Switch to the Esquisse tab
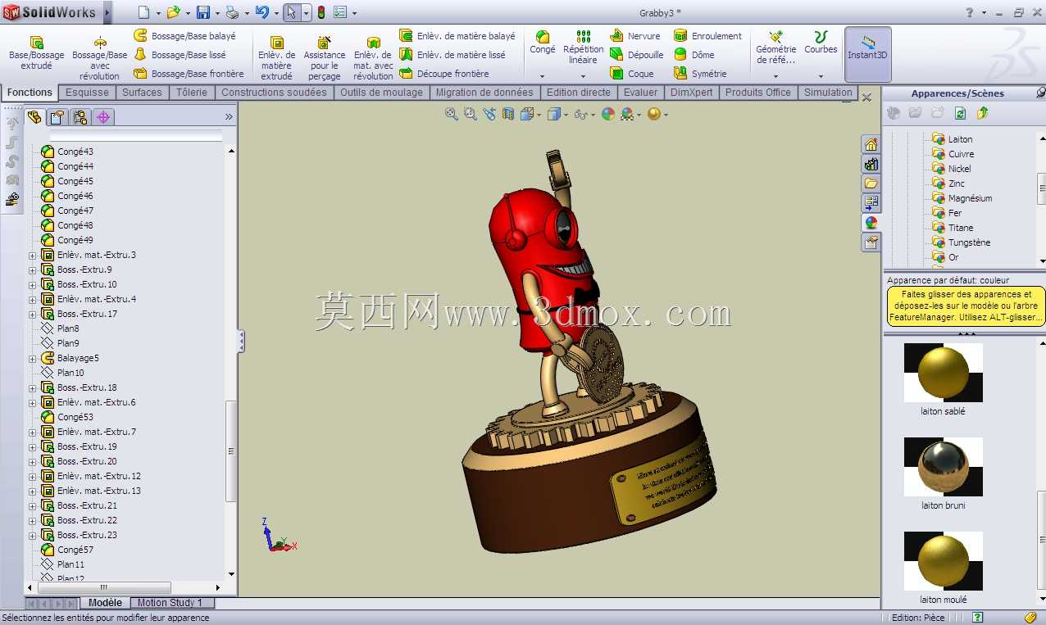1046x625 pixels. click(87, 93)
